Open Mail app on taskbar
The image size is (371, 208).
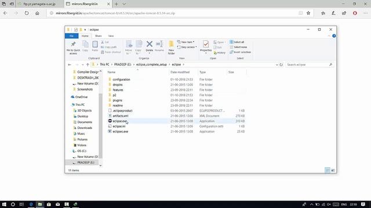(x=58, y=204)
